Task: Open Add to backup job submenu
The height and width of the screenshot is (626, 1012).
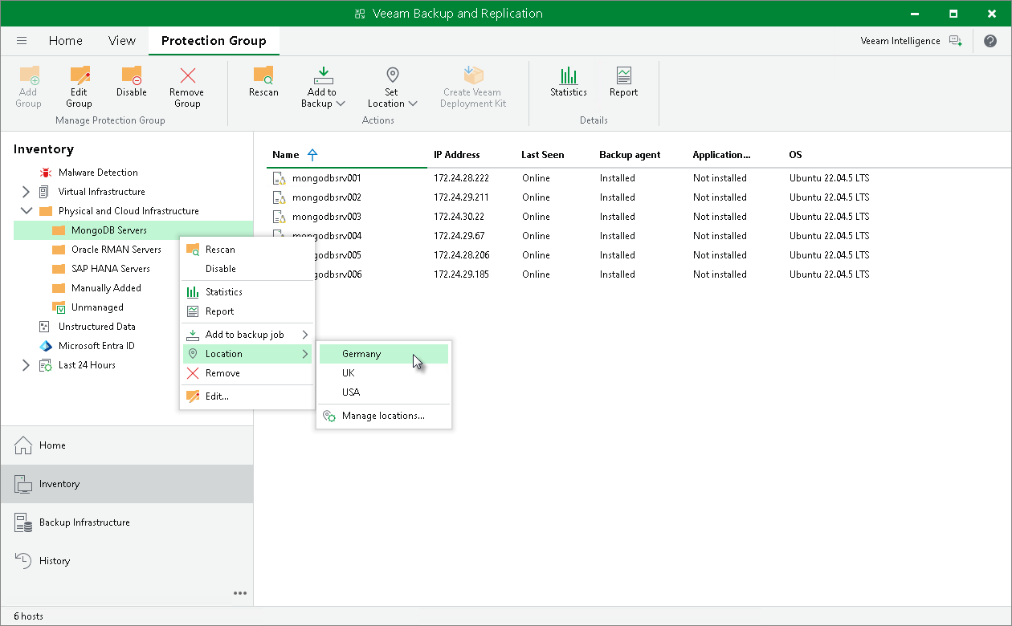Action: (x=247, y=335)
